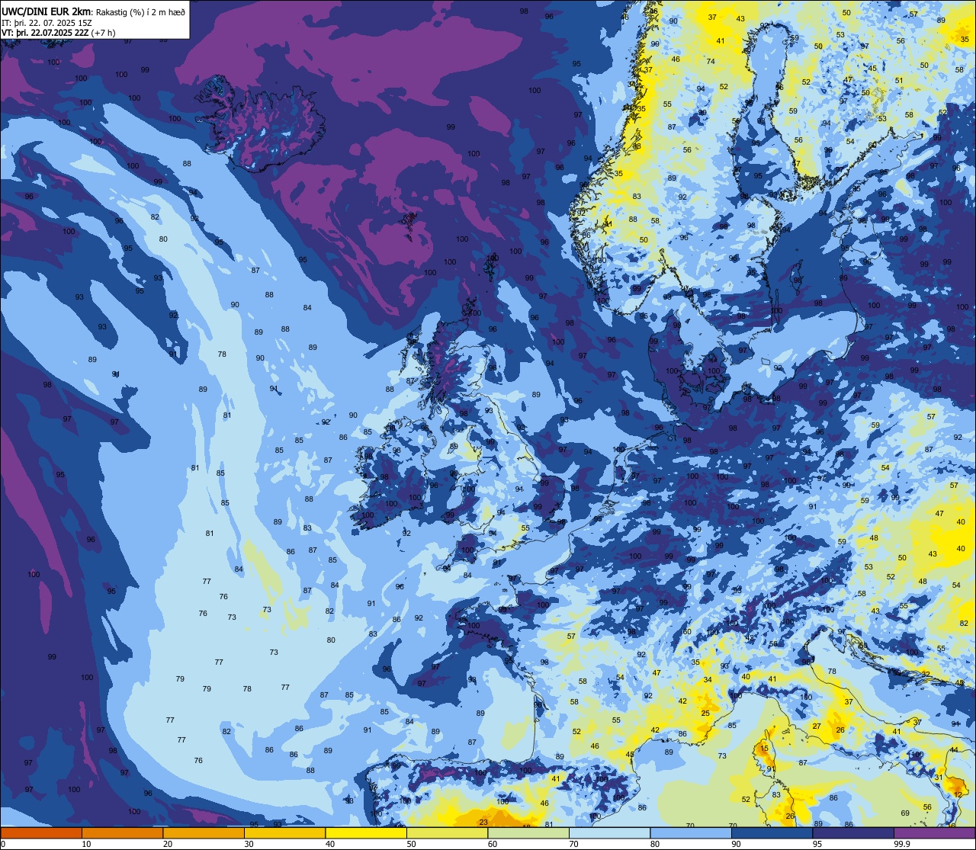Click the '99.9' legend scale label
The width and height of the screenshot is (976, 850).
[903, 844]
